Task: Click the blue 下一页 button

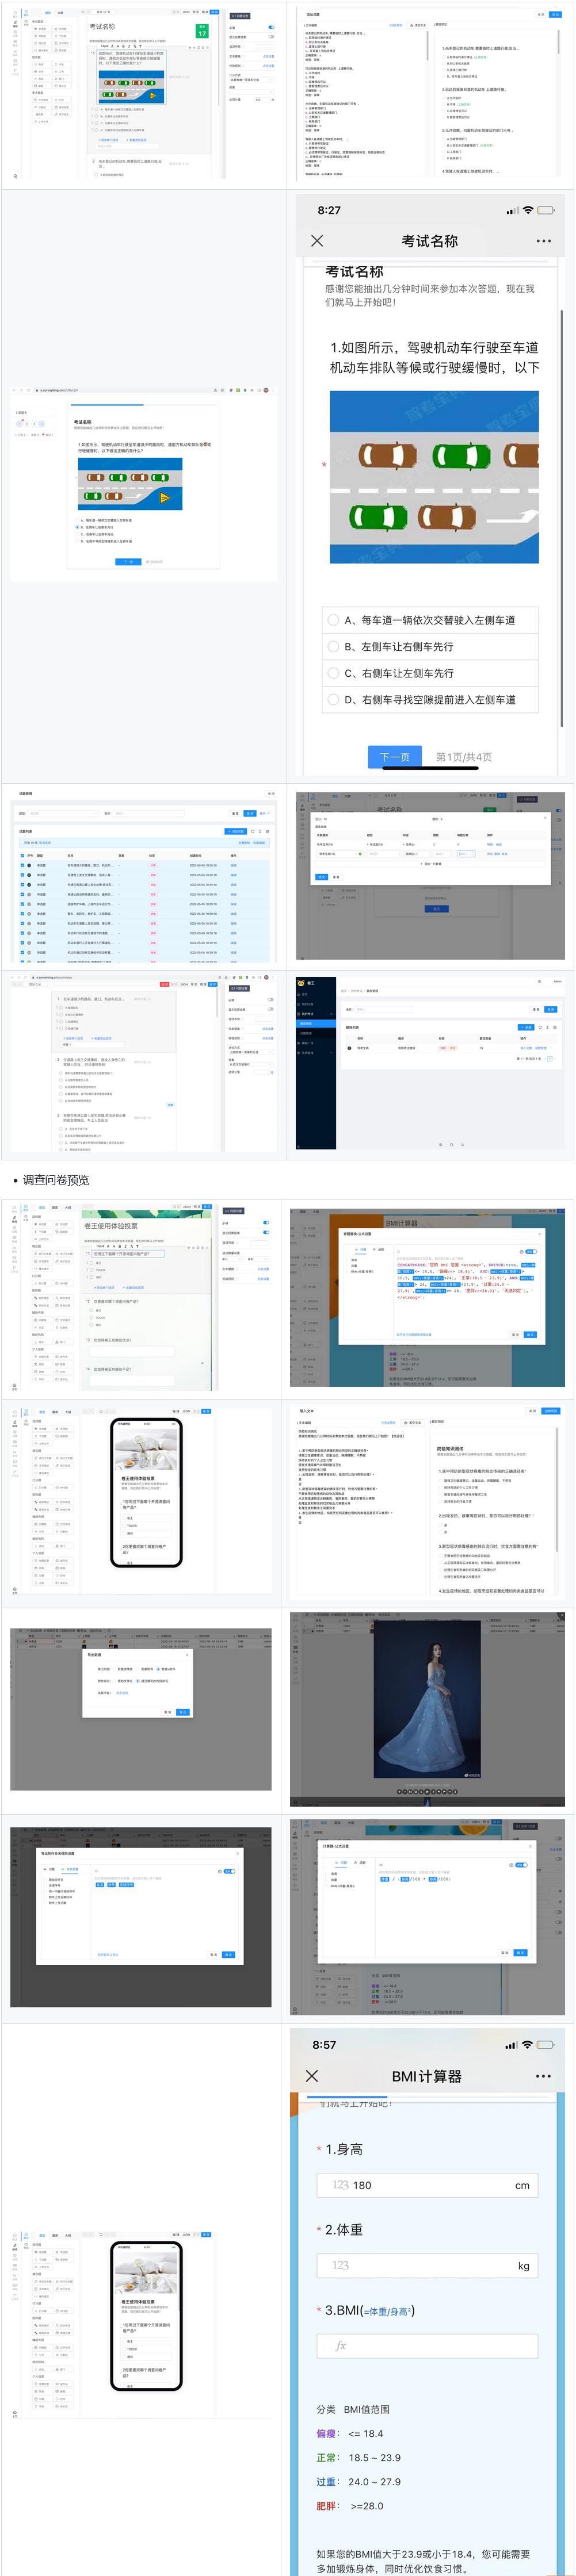Action: (395, 757)
